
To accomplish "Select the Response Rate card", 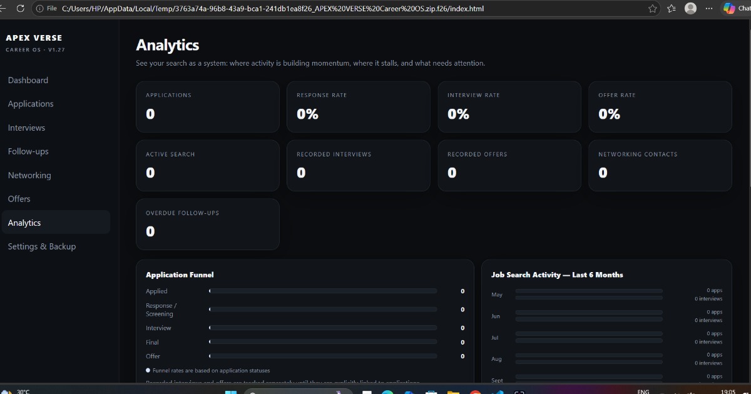I will pos(359,107).
